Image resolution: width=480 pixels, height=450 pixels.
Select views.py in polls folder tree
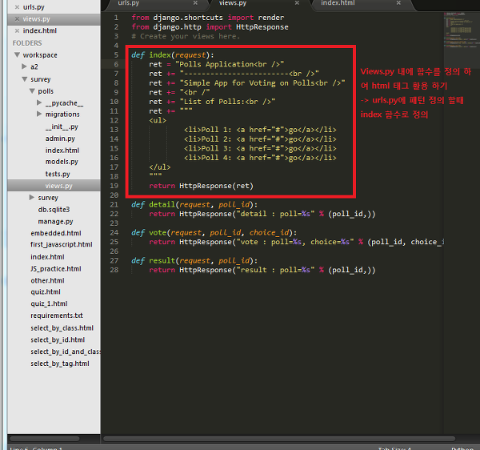coord(58,186)
